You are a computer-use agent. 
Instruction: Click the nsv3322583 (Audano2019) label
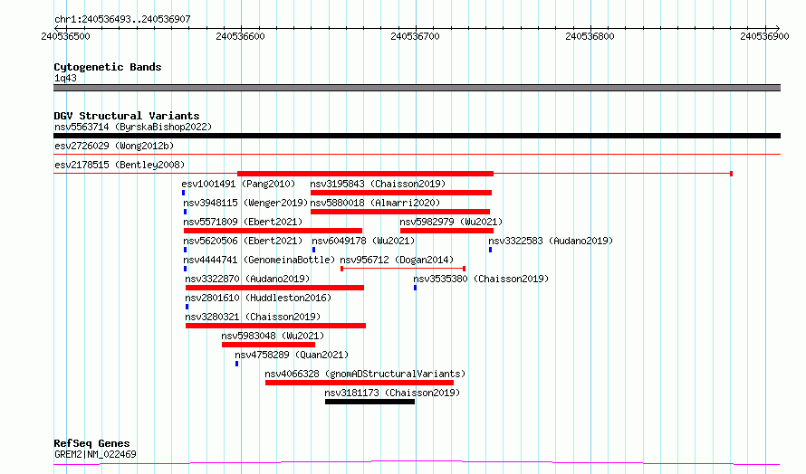pos(551,241)
